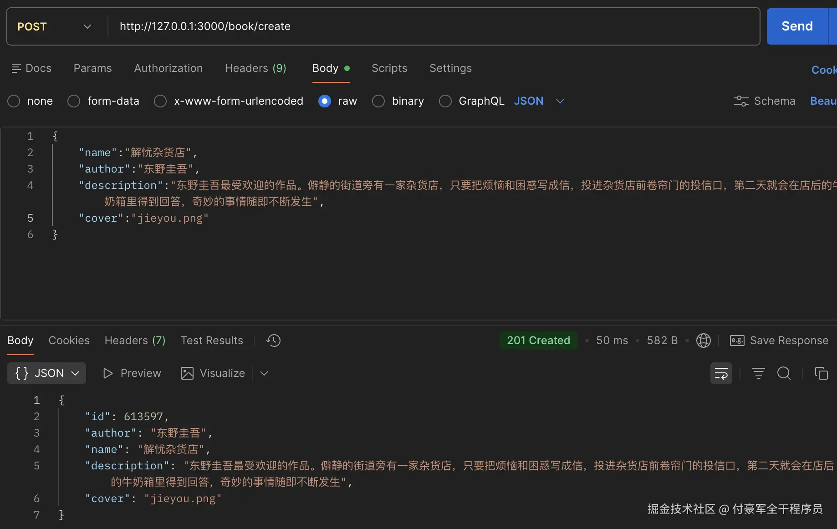Click the response "cover" line

tap(153, 498)
